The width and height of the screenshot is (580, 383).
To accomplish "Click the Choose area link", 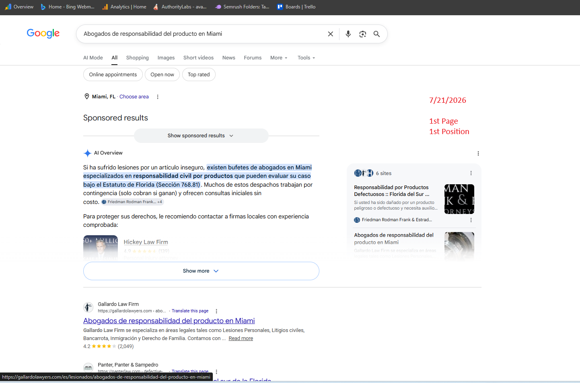I will (134, 97).
